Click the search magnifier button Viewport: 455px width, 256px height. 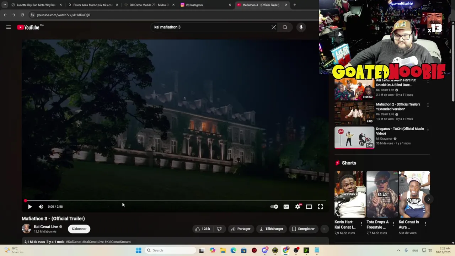[285, 27]
